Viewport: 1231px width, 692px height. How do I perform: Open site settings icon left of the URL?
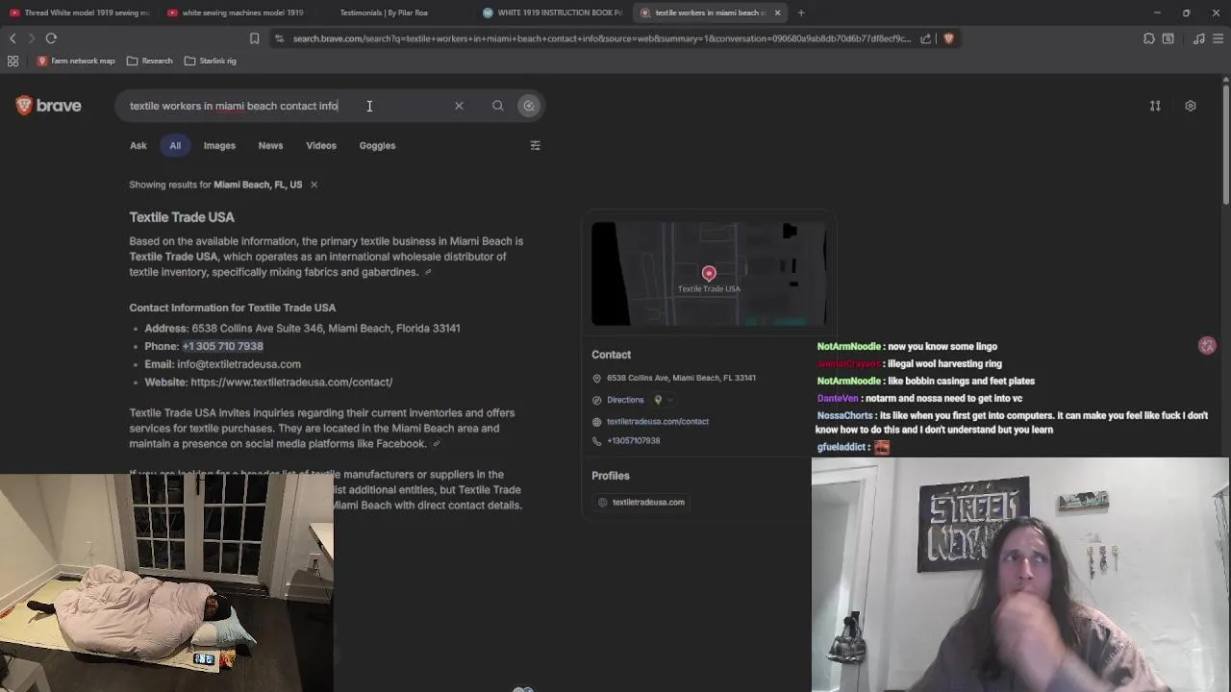(279, 38)
